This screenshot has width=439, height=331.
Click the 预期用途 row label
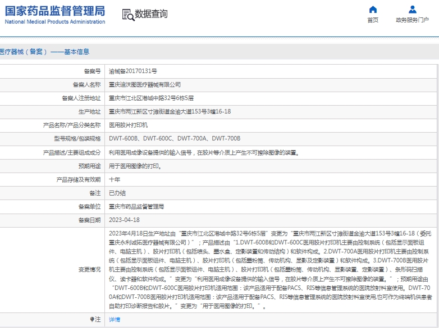pyautogui.click(x=90, y=166)
